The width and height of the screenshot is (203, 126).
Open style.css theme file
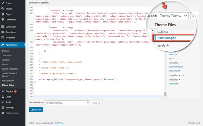coord(163,32)
